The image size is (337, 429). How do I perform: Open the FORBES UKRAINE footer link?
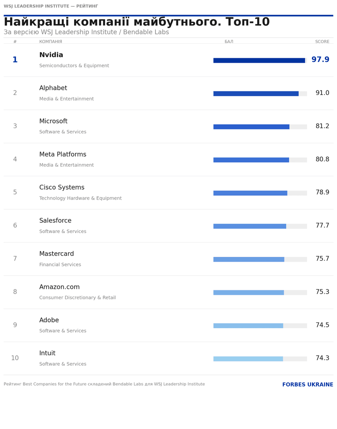tap(308, 384)
